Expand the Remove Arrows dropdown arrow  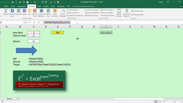[99, 15]
